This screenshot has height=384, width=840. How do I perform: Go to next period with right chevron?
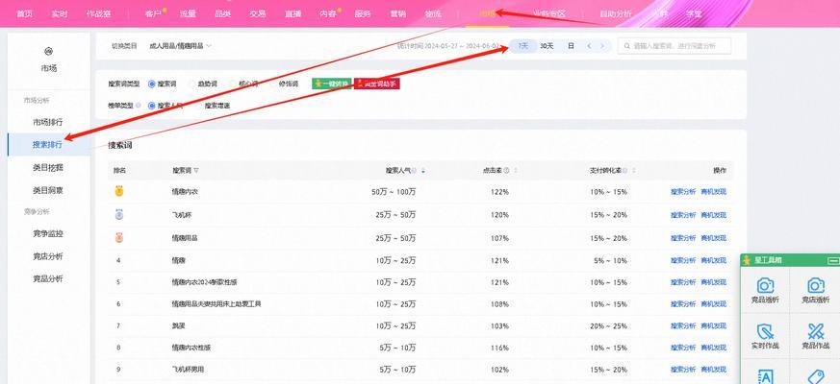click(602, 46)
